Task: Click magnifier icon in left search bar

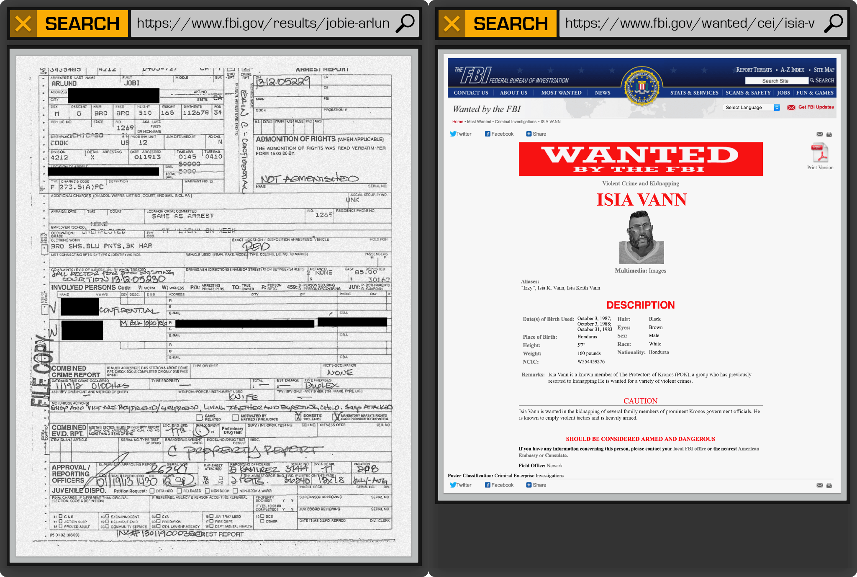Action: (405, 23)
